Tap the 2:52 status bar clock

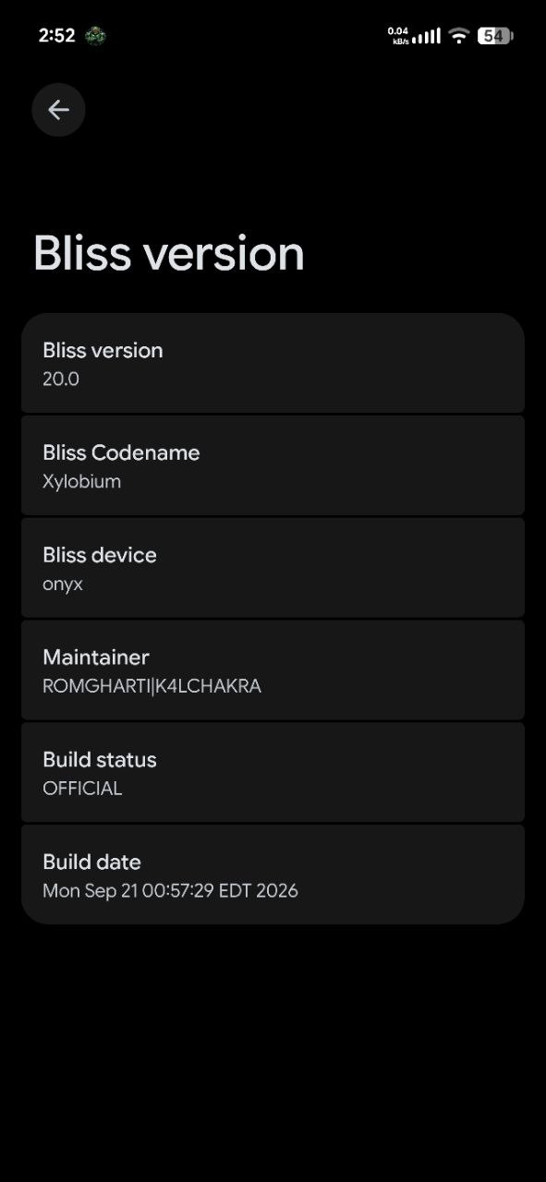[56, 36]
